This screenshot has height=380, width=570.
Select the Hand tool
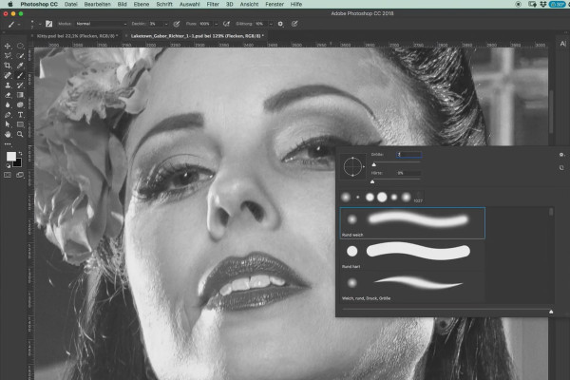[x=8, y=135]
